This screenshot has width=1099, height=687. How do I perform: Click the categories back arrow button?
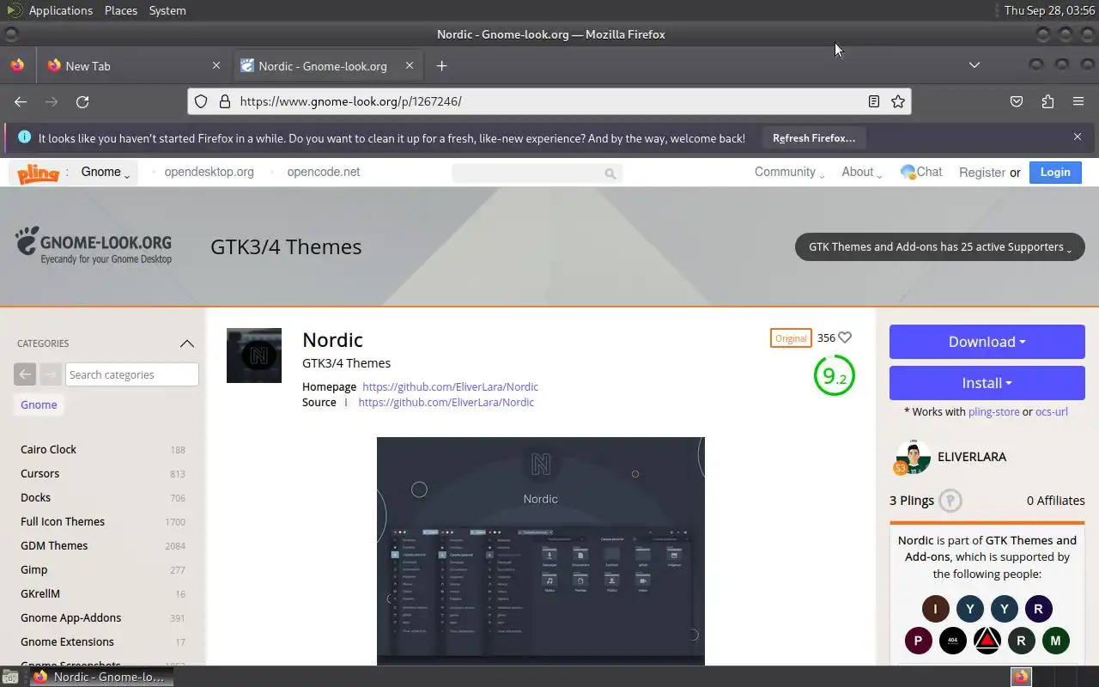tap(25, 374)
